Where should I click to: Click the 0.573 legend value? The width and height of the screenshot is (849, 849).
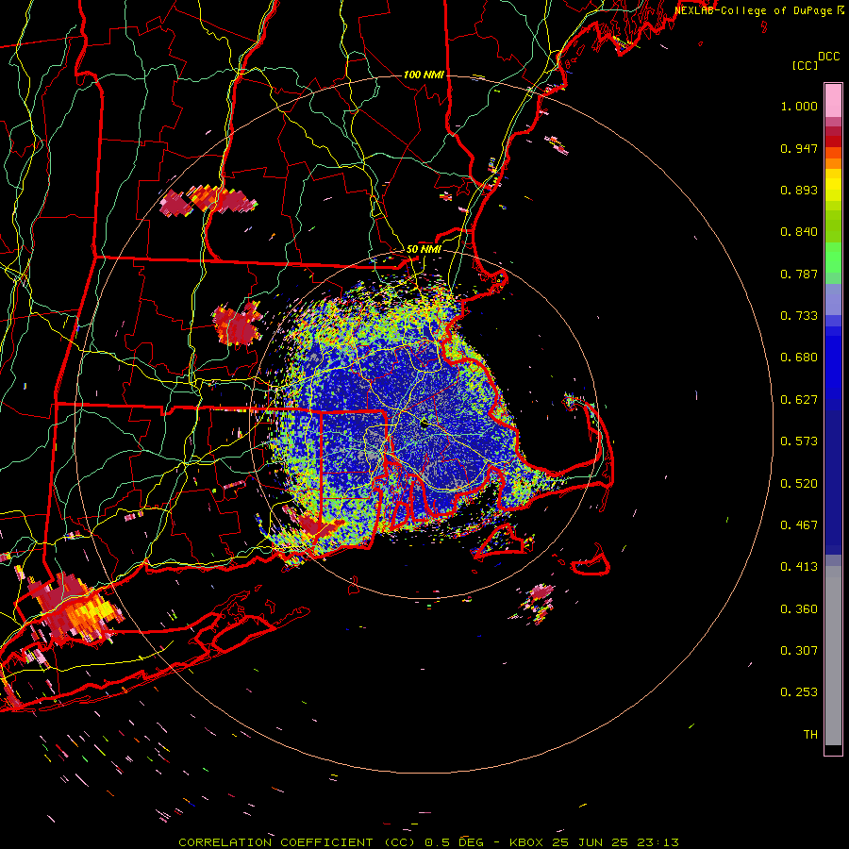pyautogui.click(x=799, y=441)
